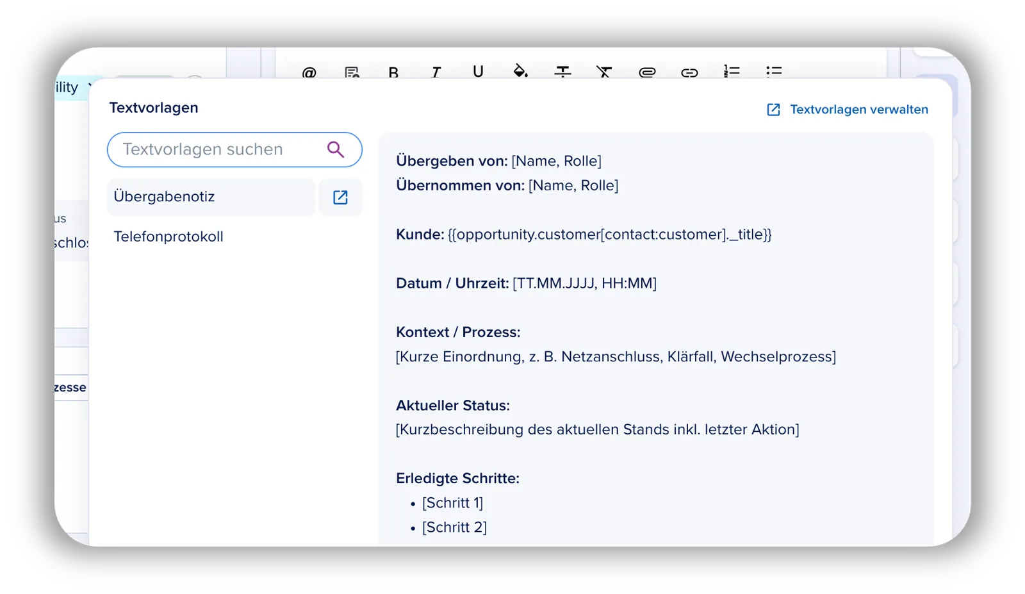Select the Telefonprotokoll template

[x=168, y=236]
